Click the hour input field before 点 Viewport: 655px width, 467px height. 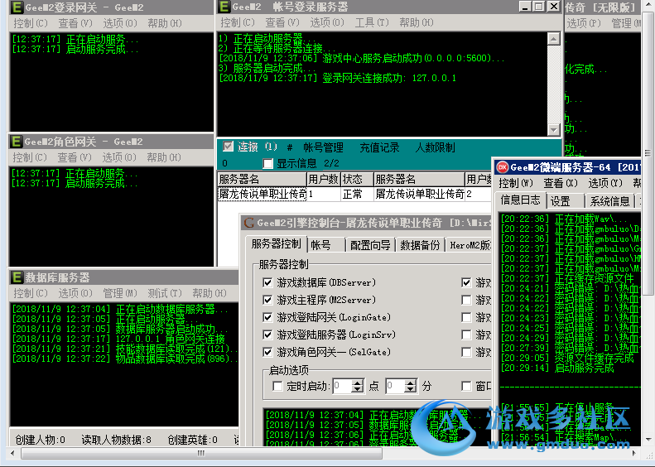tap(343, 386)
